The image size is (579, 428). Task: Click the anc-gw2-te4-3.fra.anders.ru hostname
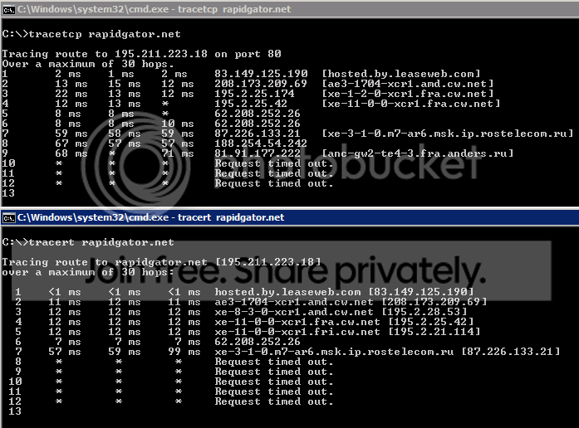click(418, 153)
